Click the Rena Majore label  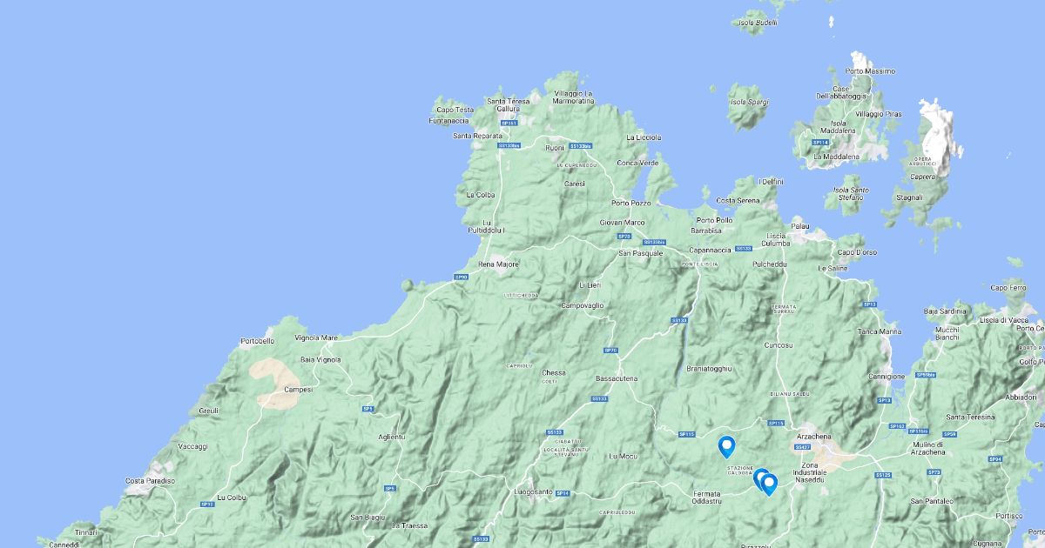(499, 264)
